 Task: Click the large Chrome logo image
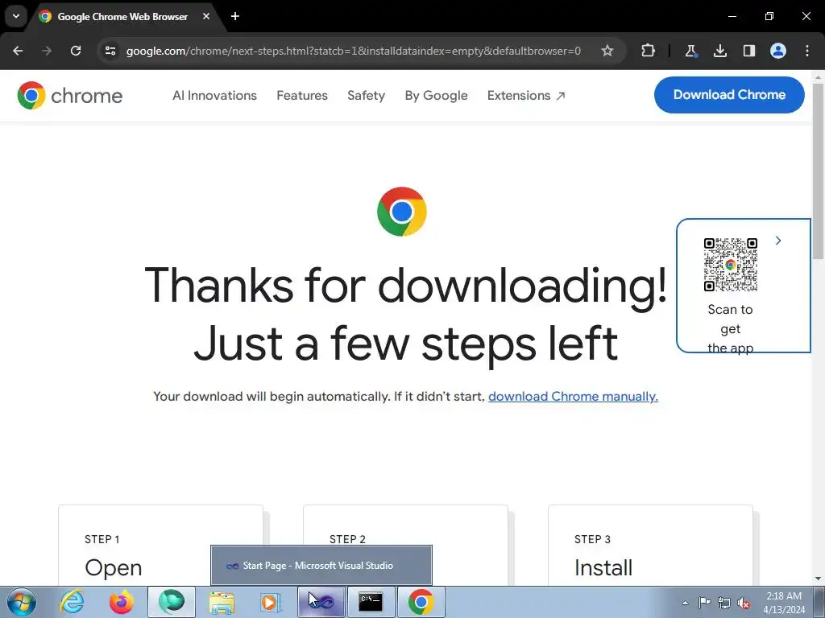click(x=402, y=212)
